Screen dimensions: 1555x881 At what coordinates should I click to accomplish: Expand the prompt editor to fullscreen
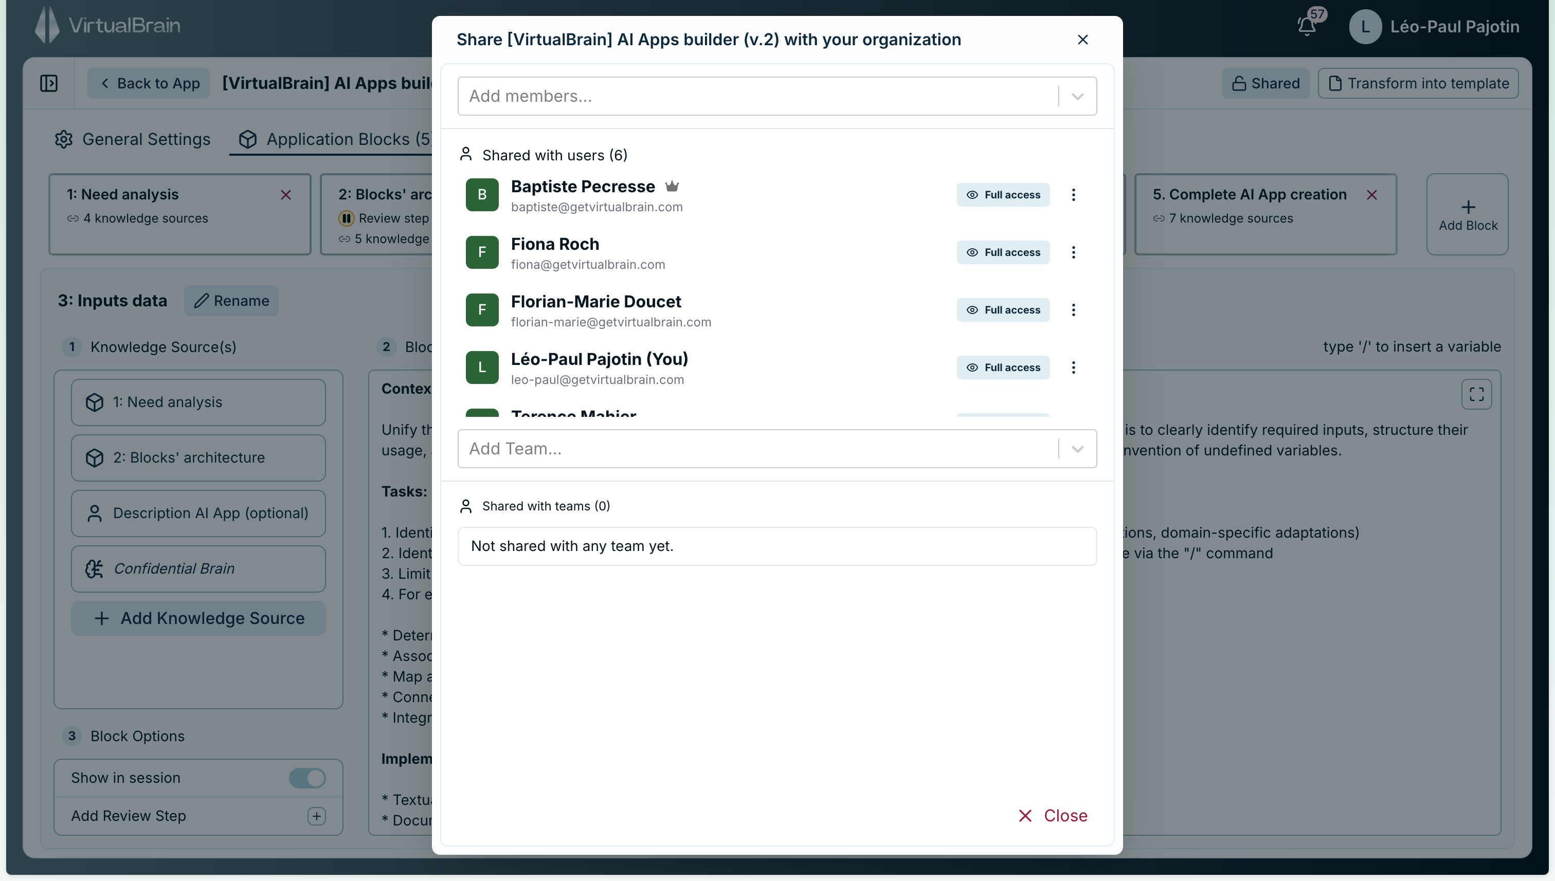click(1476, 395)
